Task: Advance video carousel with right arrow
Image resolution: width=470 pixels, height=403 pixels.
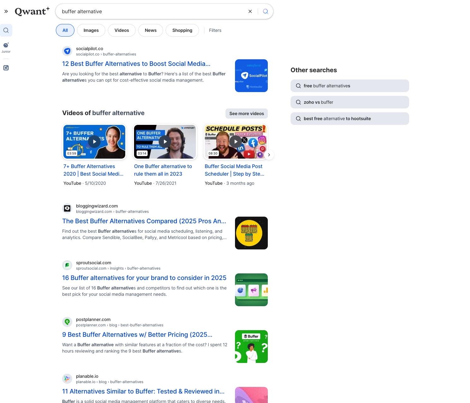Action: (x=269, y=155)
